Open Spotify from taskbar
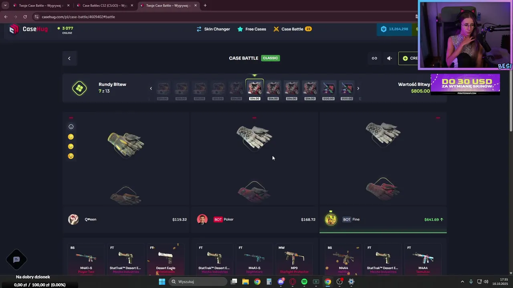Image resolution: width=513 pixels, height=288 pixels. tap(304, 282)
